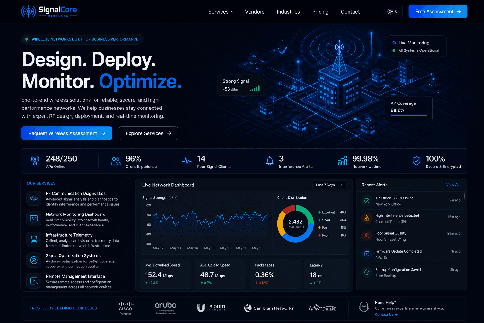
Task: Click the Firmware Update Completed icon
Action: tap(367, 254)
